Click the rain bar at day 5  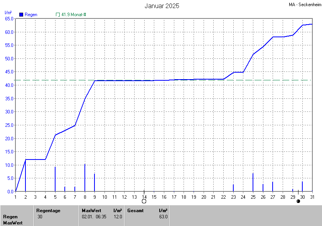point(55,179)
